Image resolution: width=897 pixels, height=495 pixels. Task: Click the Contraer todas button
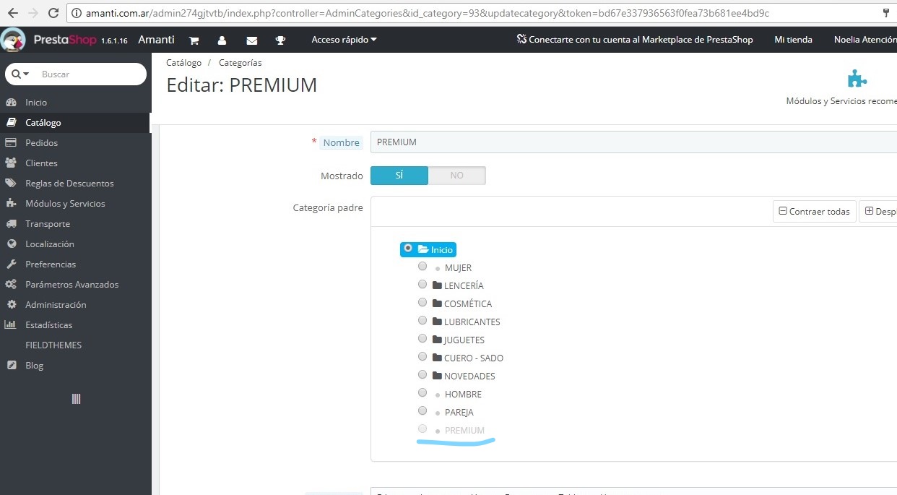(815, 212)
